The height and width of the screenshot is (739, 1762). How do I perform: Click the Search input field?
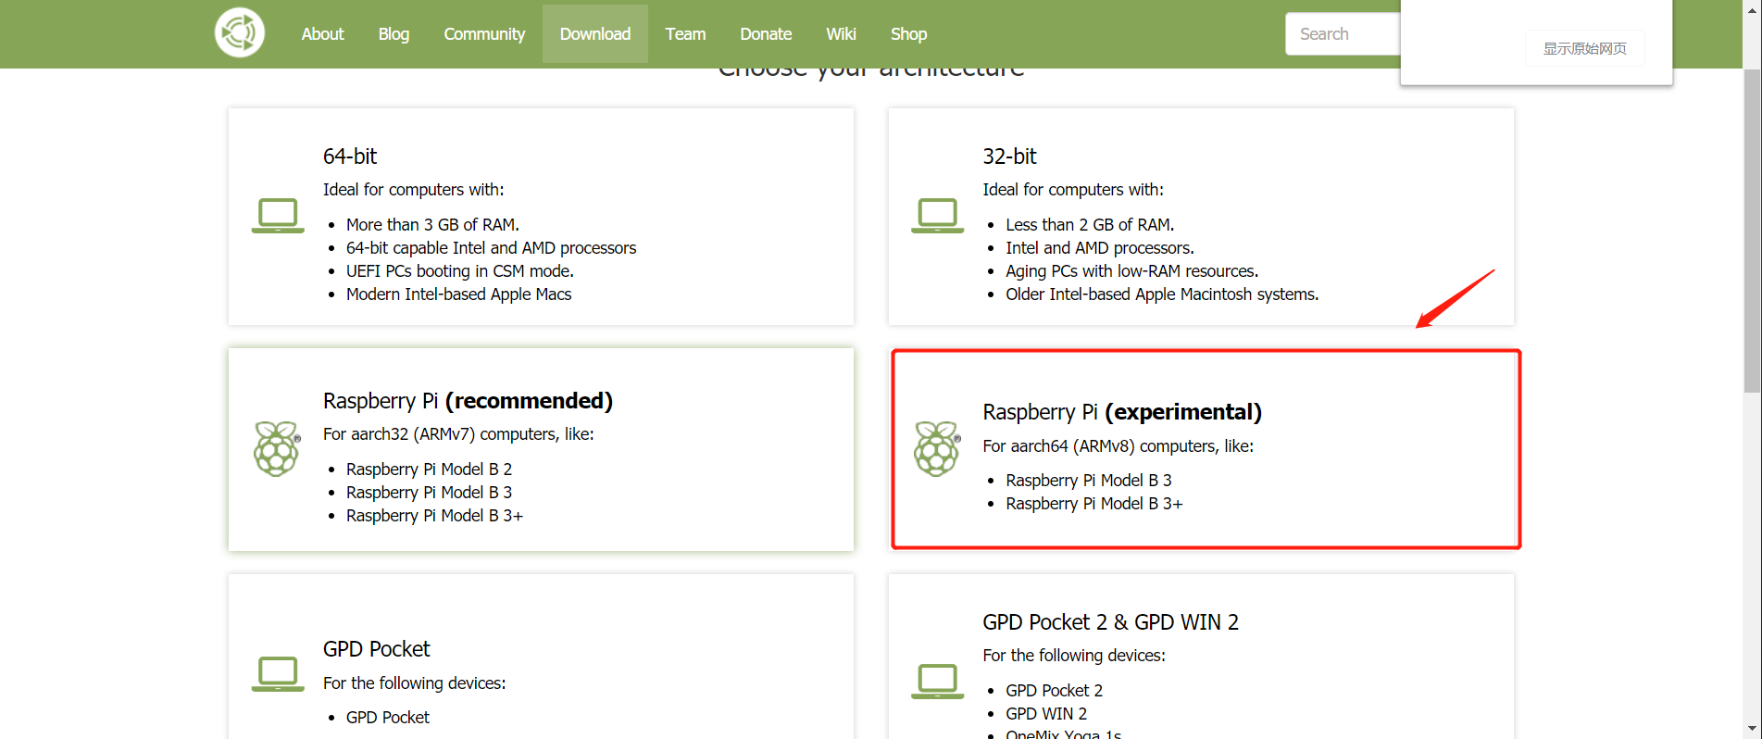coord(1343,34)
